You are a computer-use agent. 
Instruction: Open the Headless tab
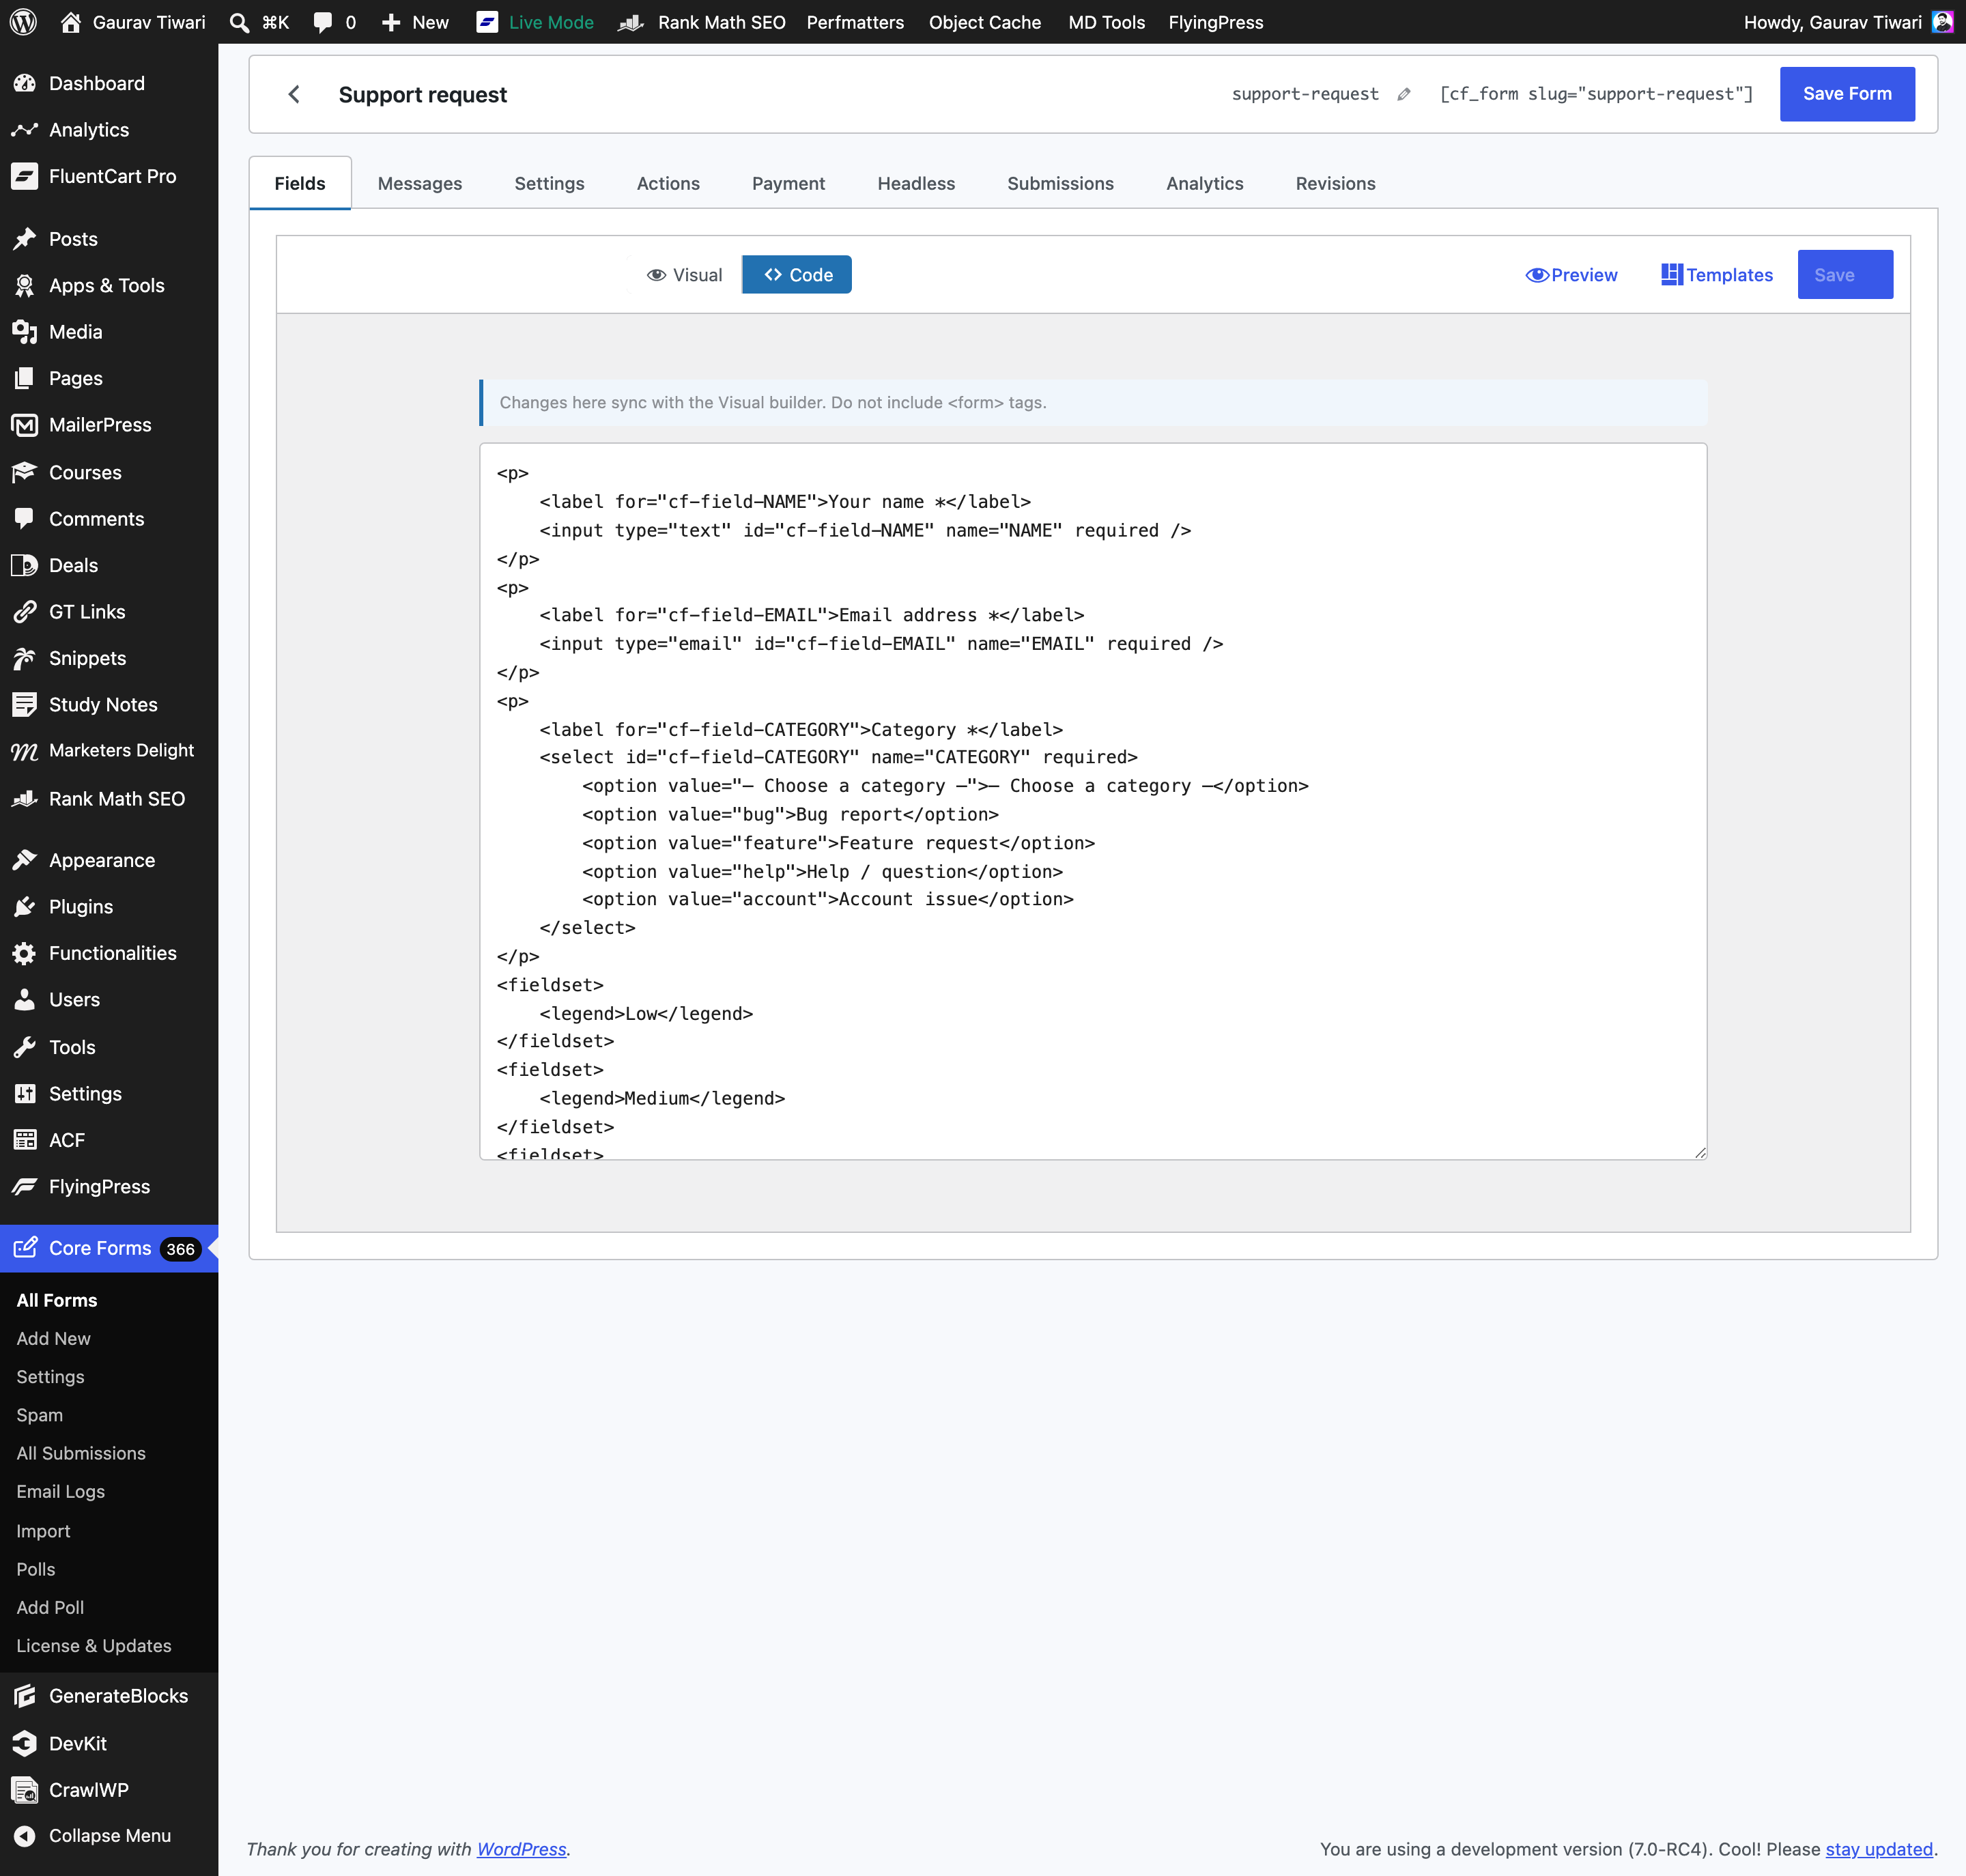coord(916,183)
